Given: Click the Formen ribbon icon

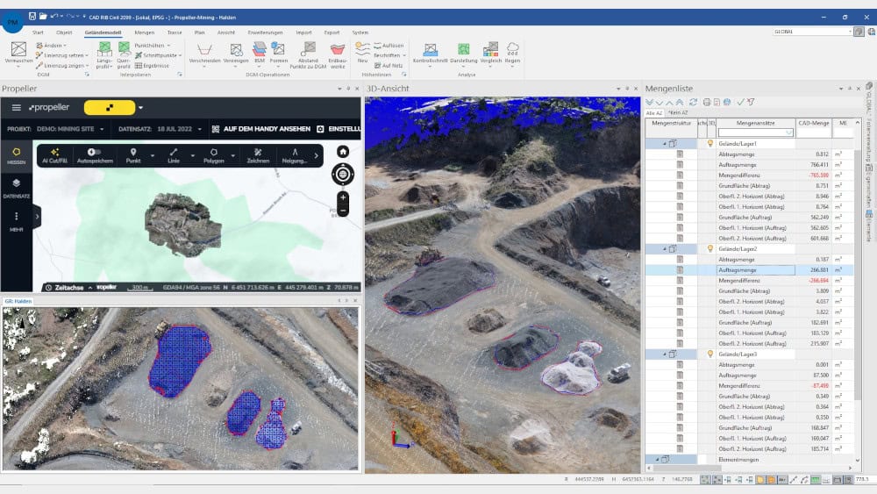Looking at the screenshot, I should [278, 49].
